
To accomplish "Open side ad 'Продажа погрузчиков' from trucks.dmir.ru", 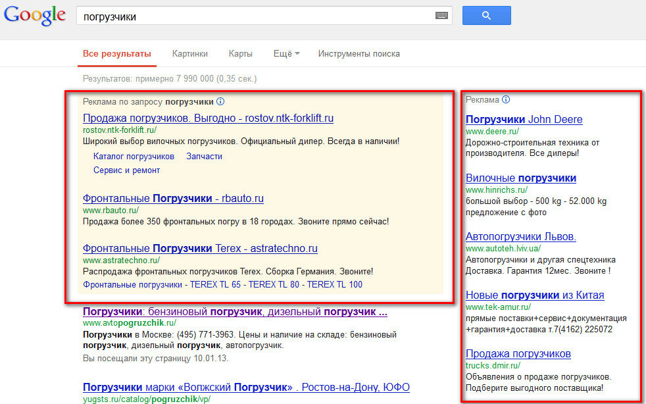I will click(x=518, y=354).
